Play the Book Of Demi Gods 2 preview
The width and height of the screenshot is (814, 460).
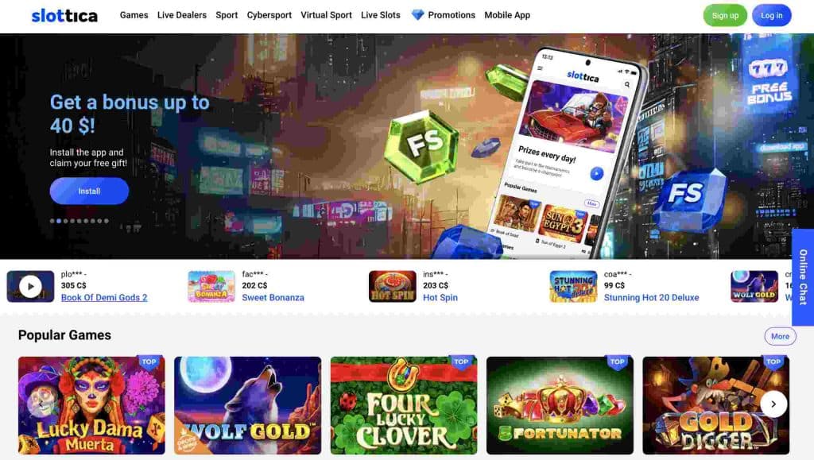(30, 286)
